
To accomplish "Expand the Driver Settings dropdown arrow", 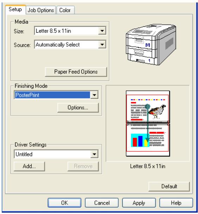I will click(x=94, y=154).
